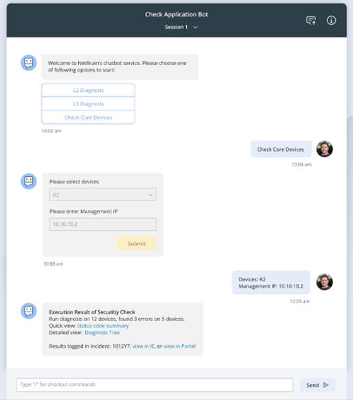
Task: Choose the L3 Diagnosis option
Action: tap(88, 104)
